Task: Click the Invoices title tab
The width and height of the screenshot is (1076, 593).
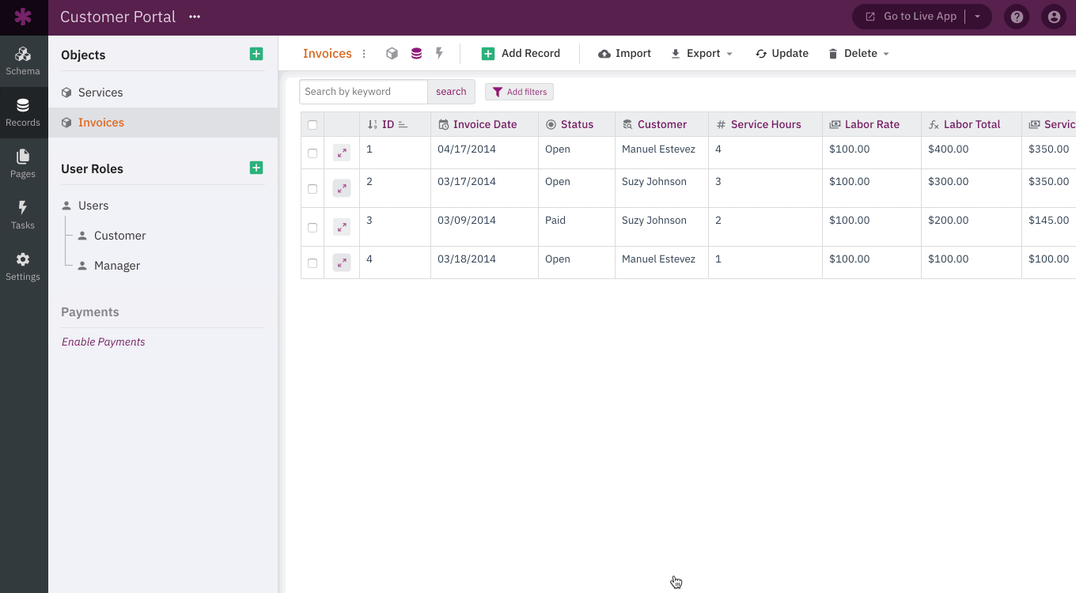Action: pos(327,54)
